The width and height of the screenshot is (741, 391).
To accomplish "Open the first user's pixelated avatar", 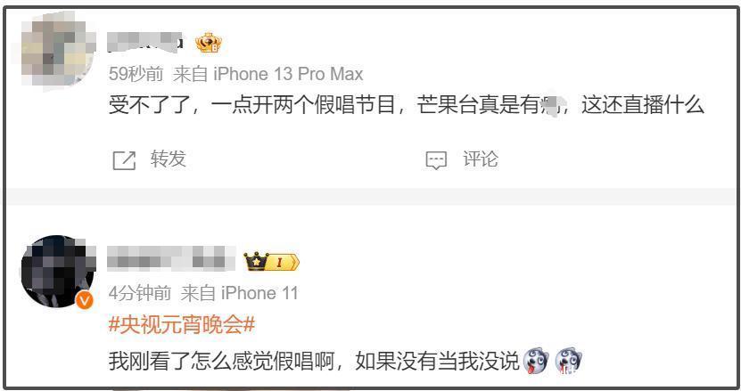I will pos(58,51).
